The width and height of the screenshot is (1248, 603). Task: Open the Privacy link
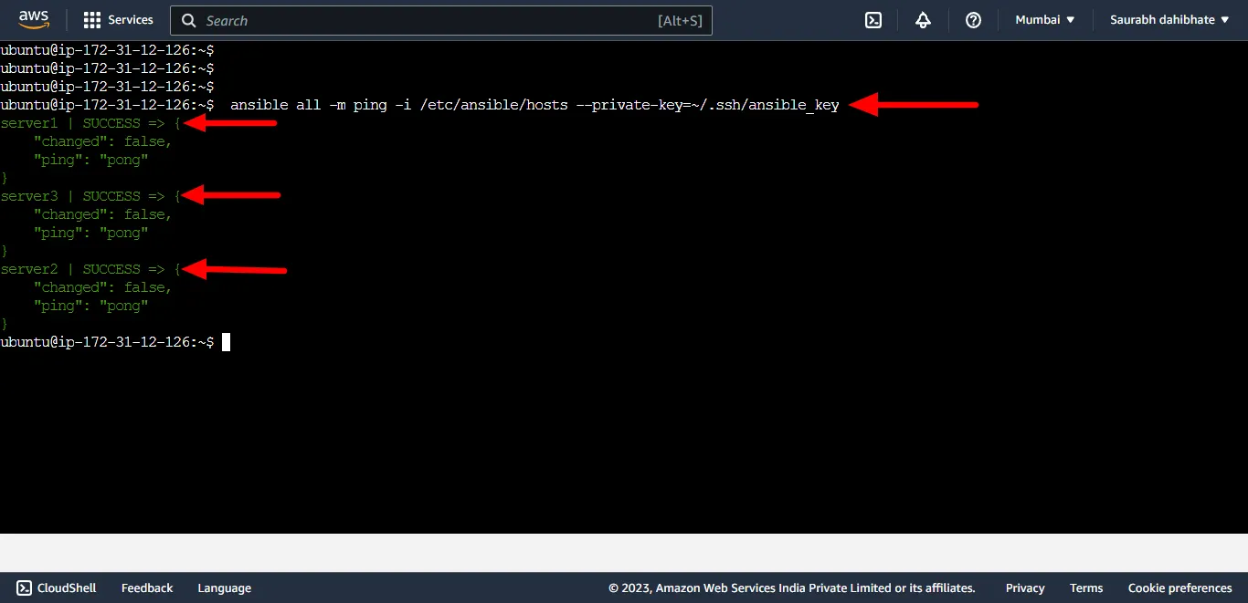point(1025,588)
